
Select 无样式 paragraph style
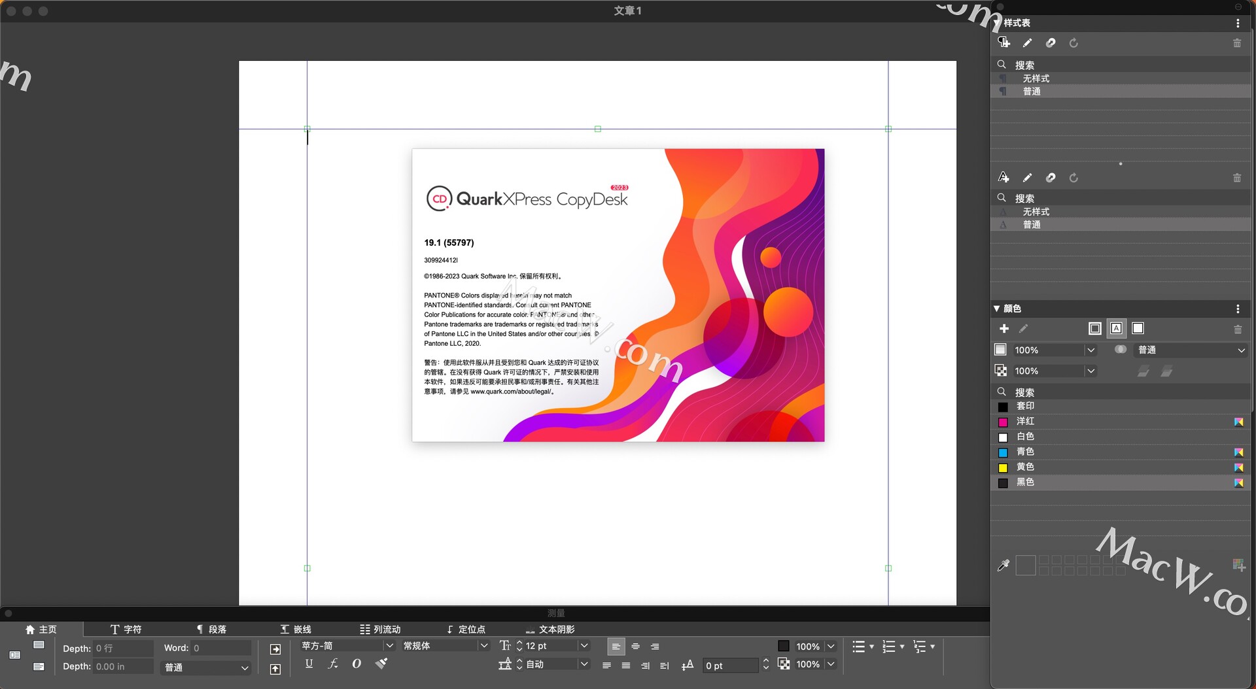tap(1121, 78)
